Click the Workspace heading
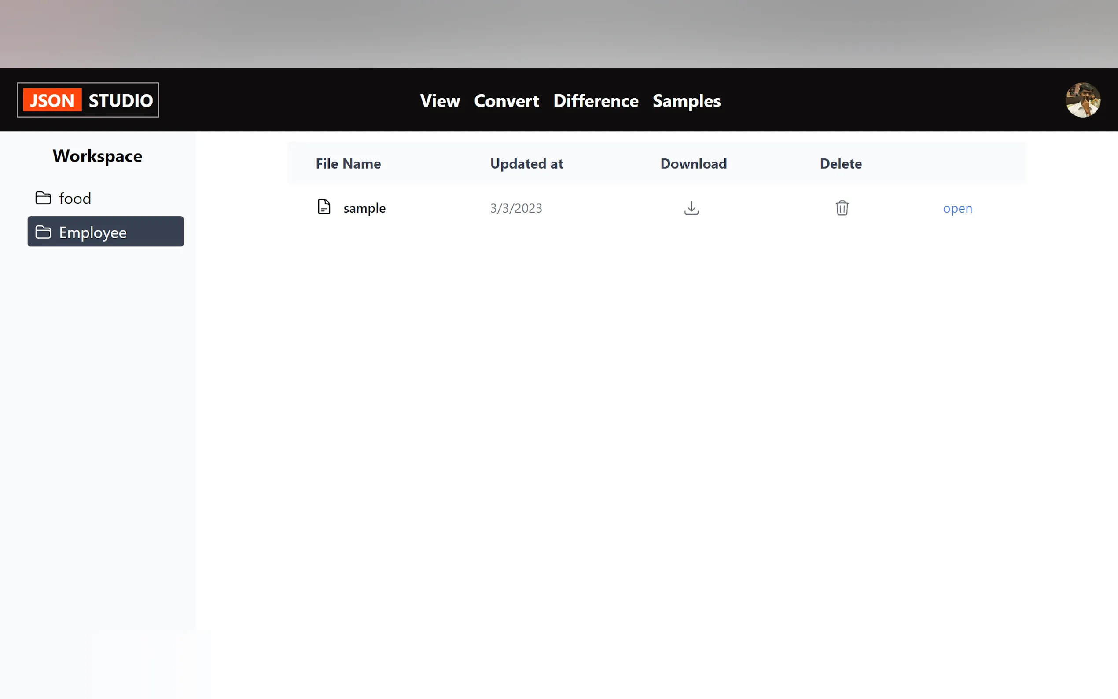 (98, 156)
